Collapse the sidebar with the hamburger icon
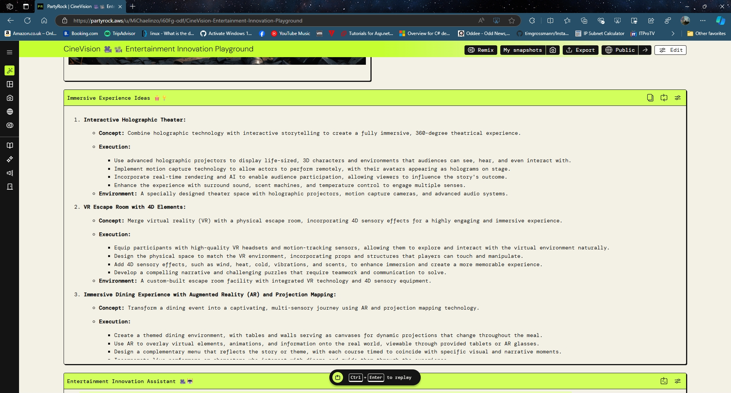Viewport: 731px width, 393px height. click(x=10, y=51)
